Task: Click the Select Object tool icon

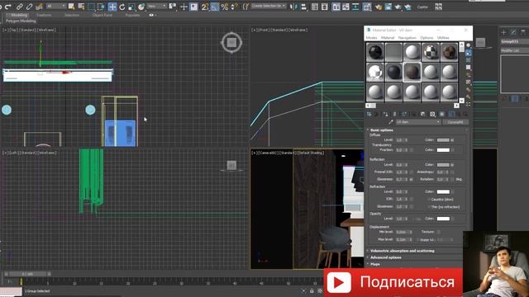Action: click(71, 7)
